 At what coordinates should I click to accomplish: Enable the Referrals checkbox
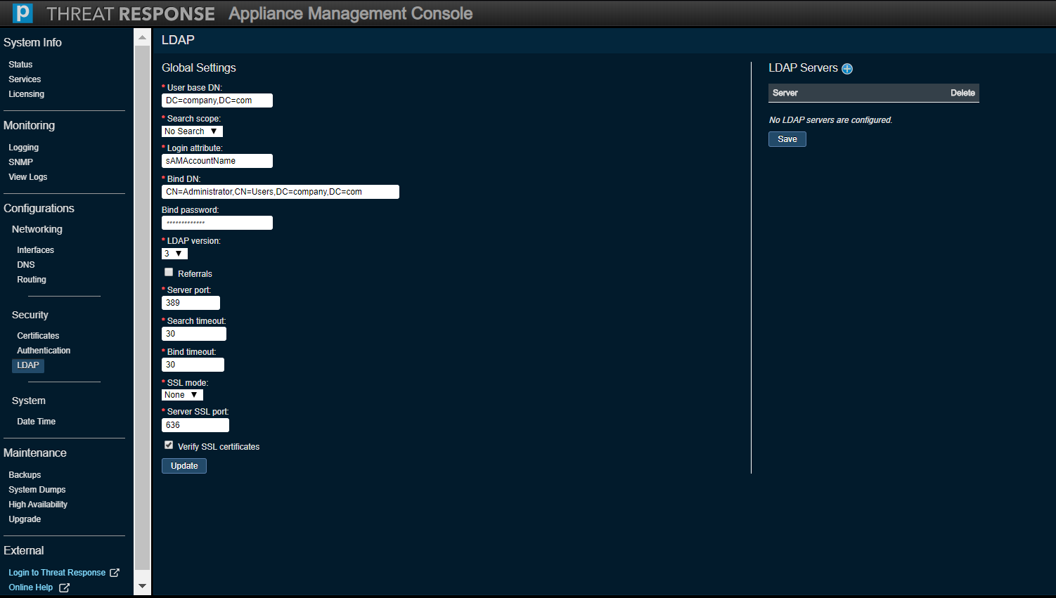click(169, 273)
